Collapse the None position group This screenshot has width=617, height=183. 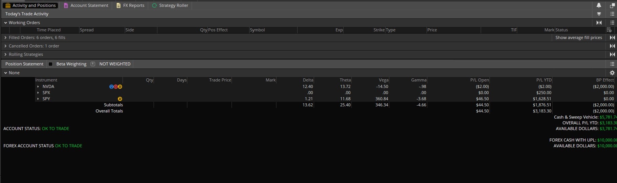point(5,73)
